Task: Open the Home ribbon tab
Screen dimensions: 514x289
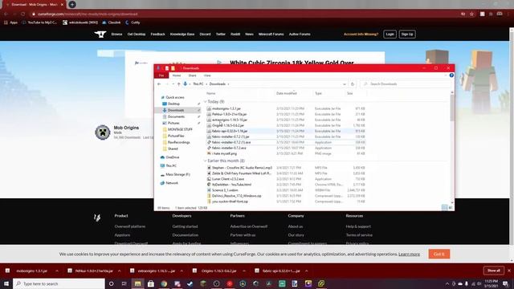Action: pyautogui.click(x=177, y=75)
